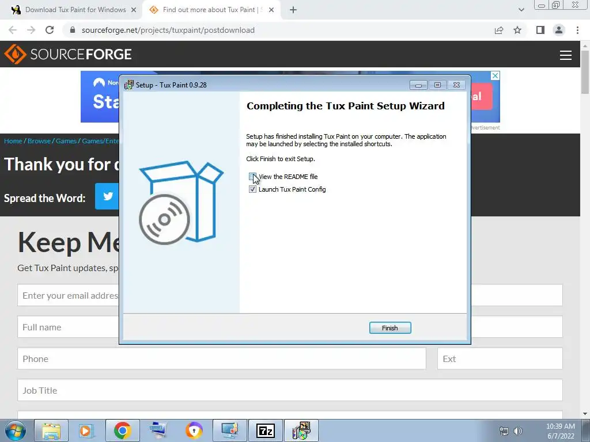
Task: Share this page icon in address bar
Action: click(x=499, y=30)
